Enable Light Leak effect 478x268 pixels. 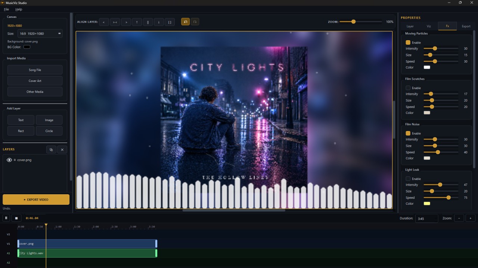point(408,179)
